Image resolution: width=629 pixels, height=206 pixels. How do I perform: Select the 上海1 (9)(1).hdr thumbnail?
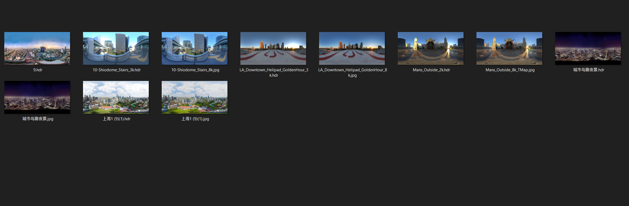[x=116, y=97]
